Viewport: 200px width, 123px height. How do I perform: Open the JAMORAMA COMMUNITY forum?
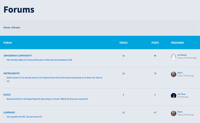coord(17,56)
